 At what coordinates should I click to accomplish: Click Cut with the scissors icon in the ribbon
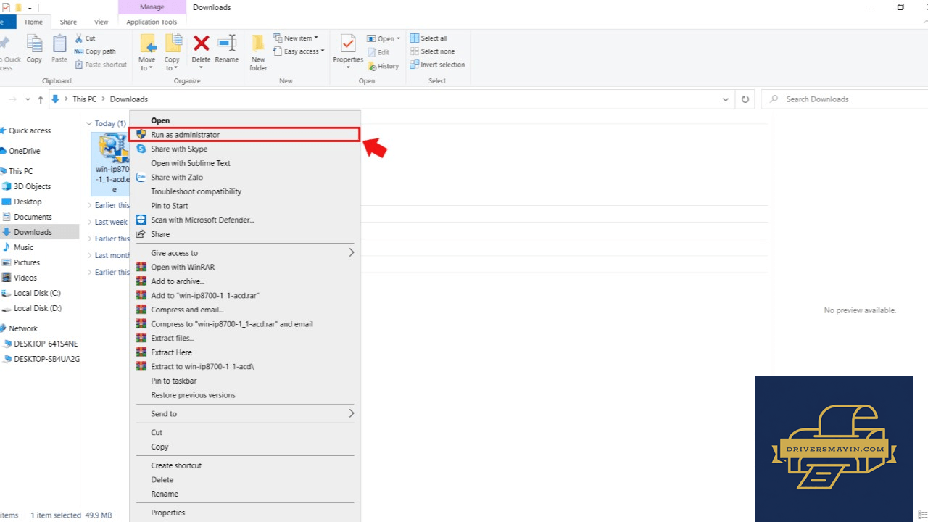(x=85, y=38)
